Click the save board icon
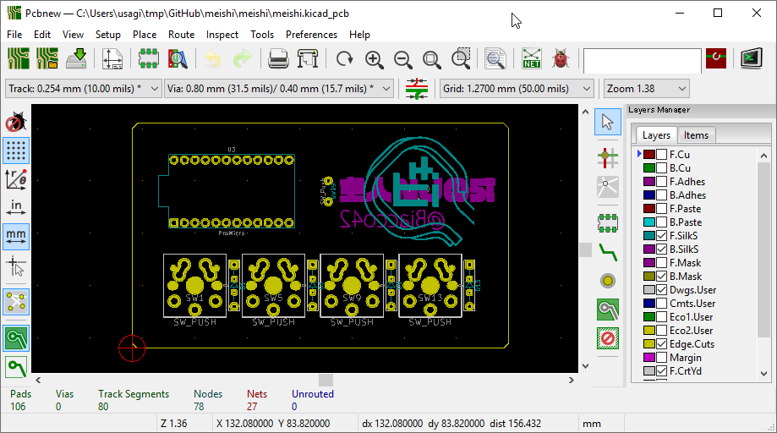 click(x=77, y=58)
